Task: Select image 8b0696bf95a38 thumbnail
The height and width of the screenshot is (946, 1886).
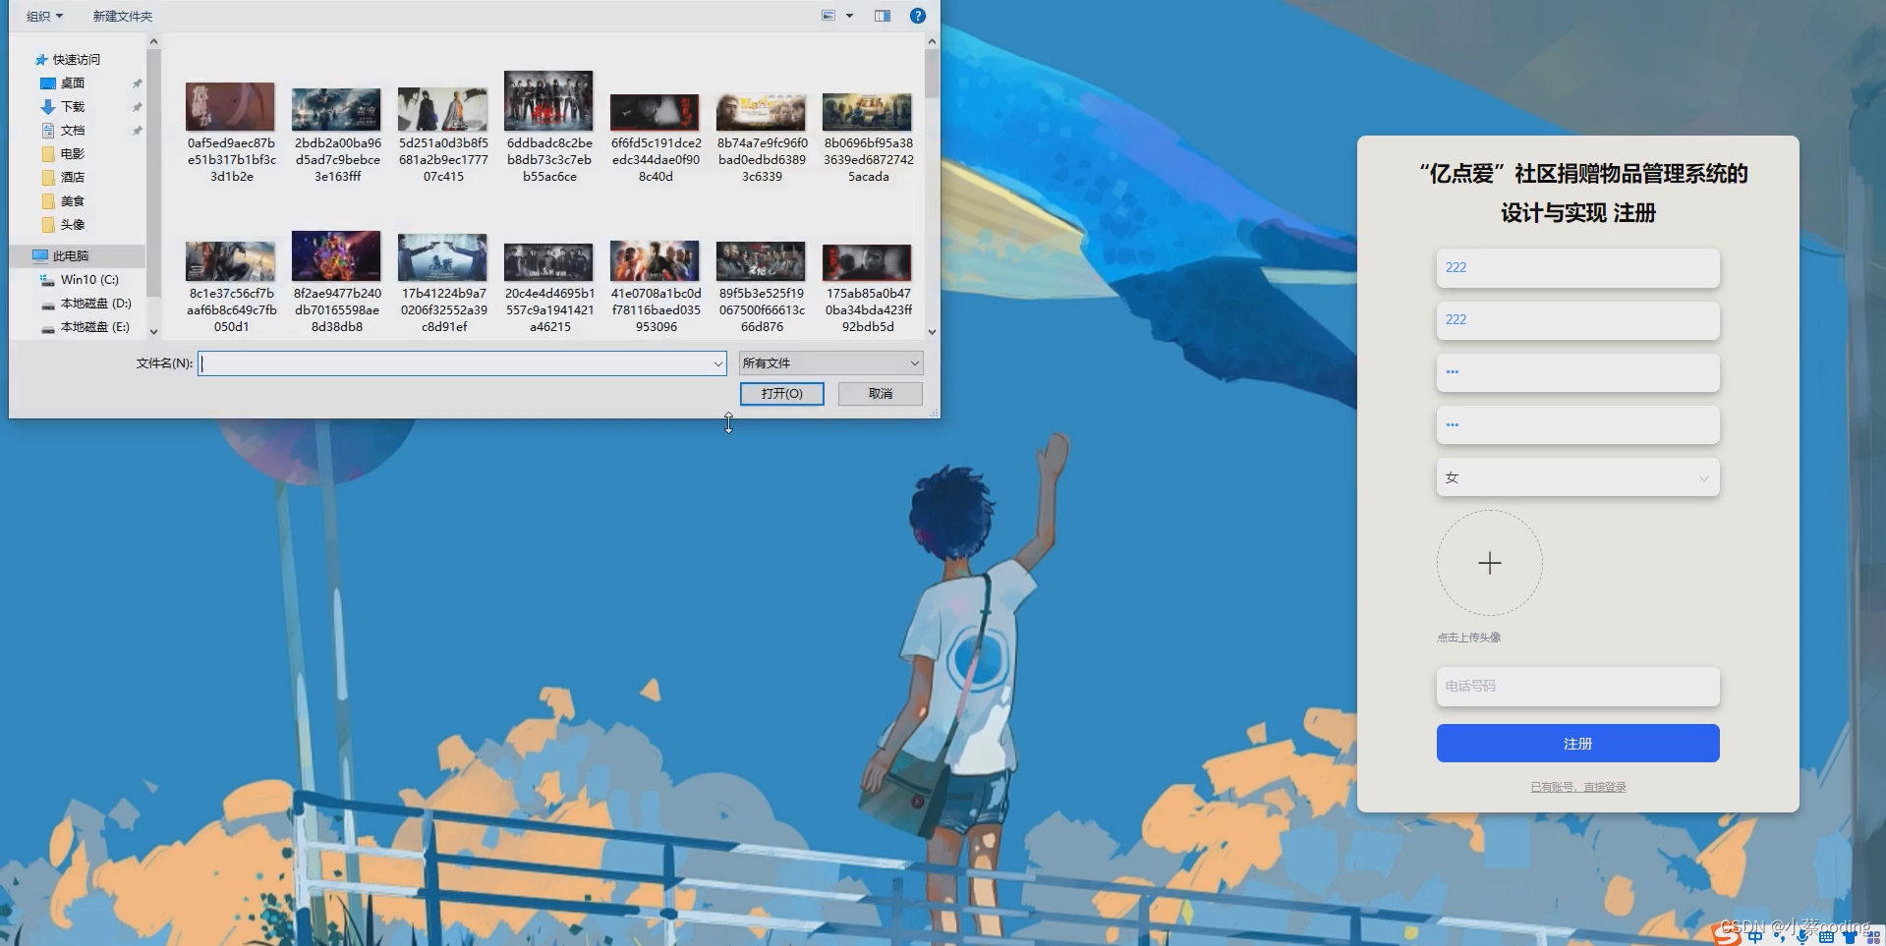Action: click(867, 112)
